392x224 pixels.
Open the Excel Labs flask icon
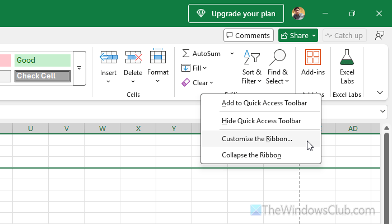point(347,57)
